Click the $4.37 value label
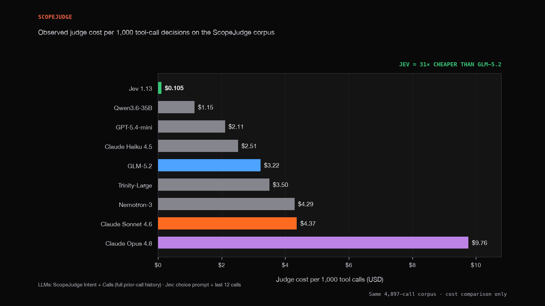 [x=308, y=224]
